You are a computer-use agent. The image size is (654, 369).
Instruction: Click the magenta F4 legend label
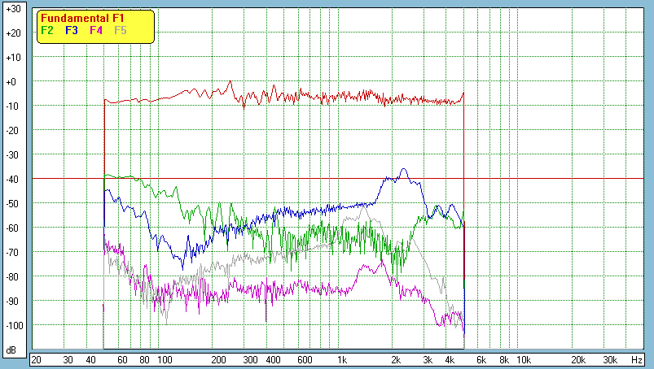click(96, 30)
